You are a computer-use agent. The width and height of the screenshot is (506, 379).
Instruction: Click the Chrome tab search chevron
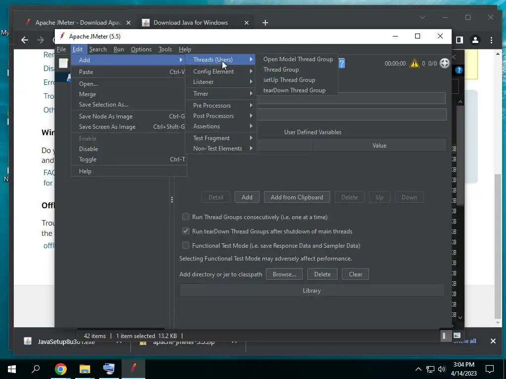422,17
